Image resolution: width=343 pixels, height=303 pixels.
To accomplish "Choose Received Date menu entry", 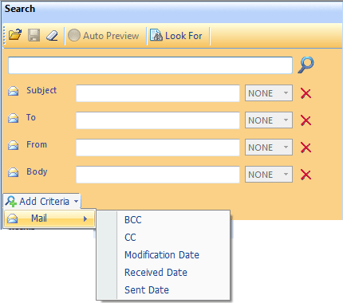I will [x=156, y=273].
